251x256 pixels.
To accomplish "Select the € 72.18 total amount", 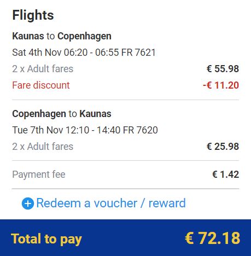I will pyautogui.click(x=213, y=238).
